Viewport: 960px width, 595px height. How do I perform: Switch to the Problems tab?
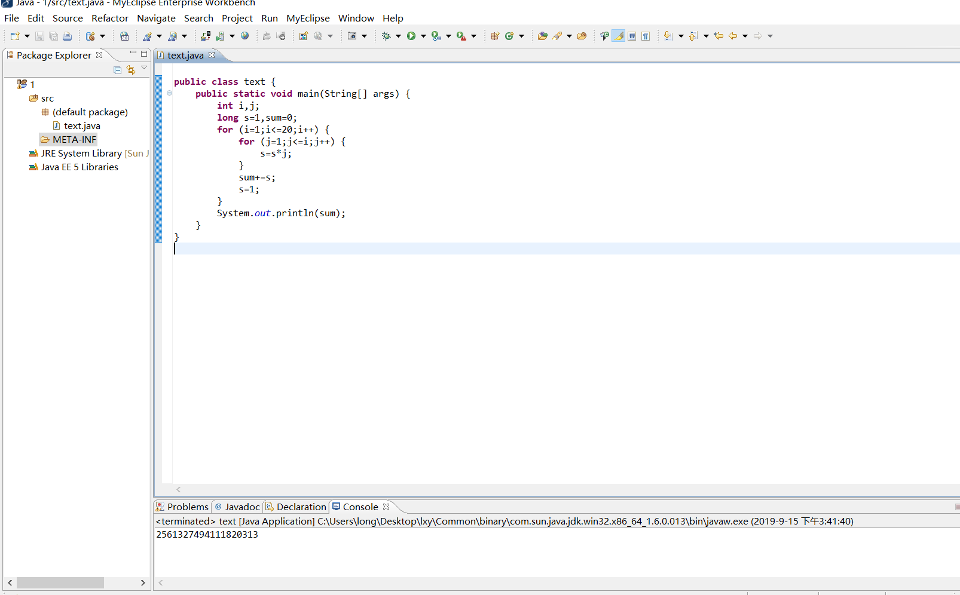(x=187, y=507)
